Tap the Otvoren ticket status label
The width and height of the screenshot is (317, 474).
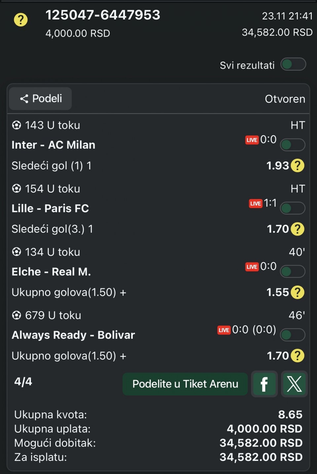pyautogui.click(x=285, y=99)
